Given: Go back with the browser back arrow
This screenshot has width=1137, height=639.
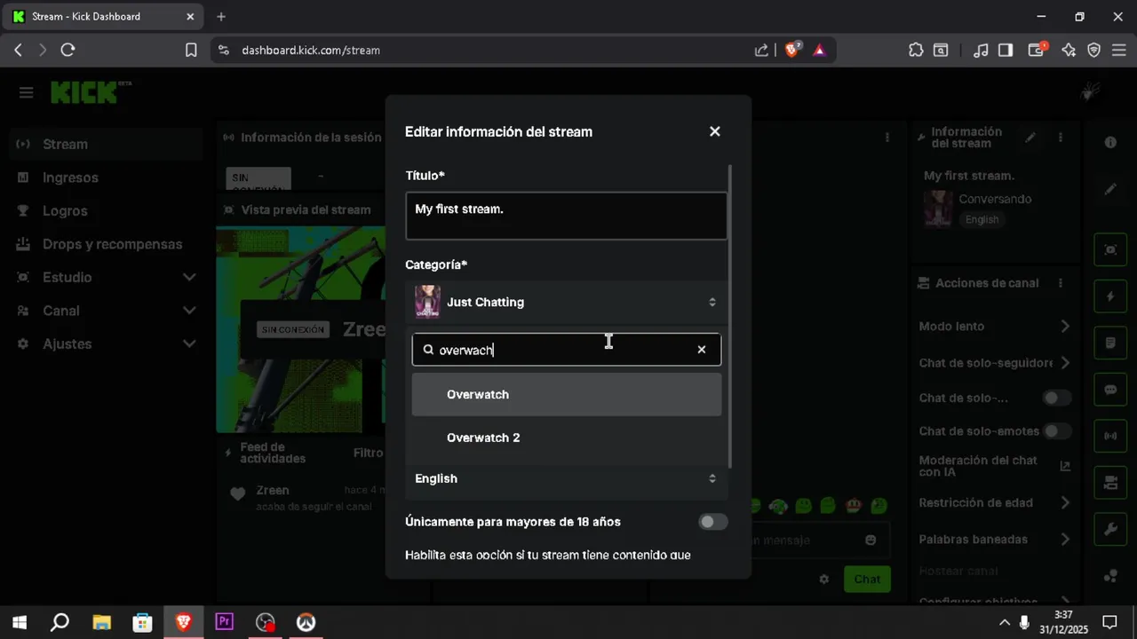Looking at the screenshot, I should (18, 51).
